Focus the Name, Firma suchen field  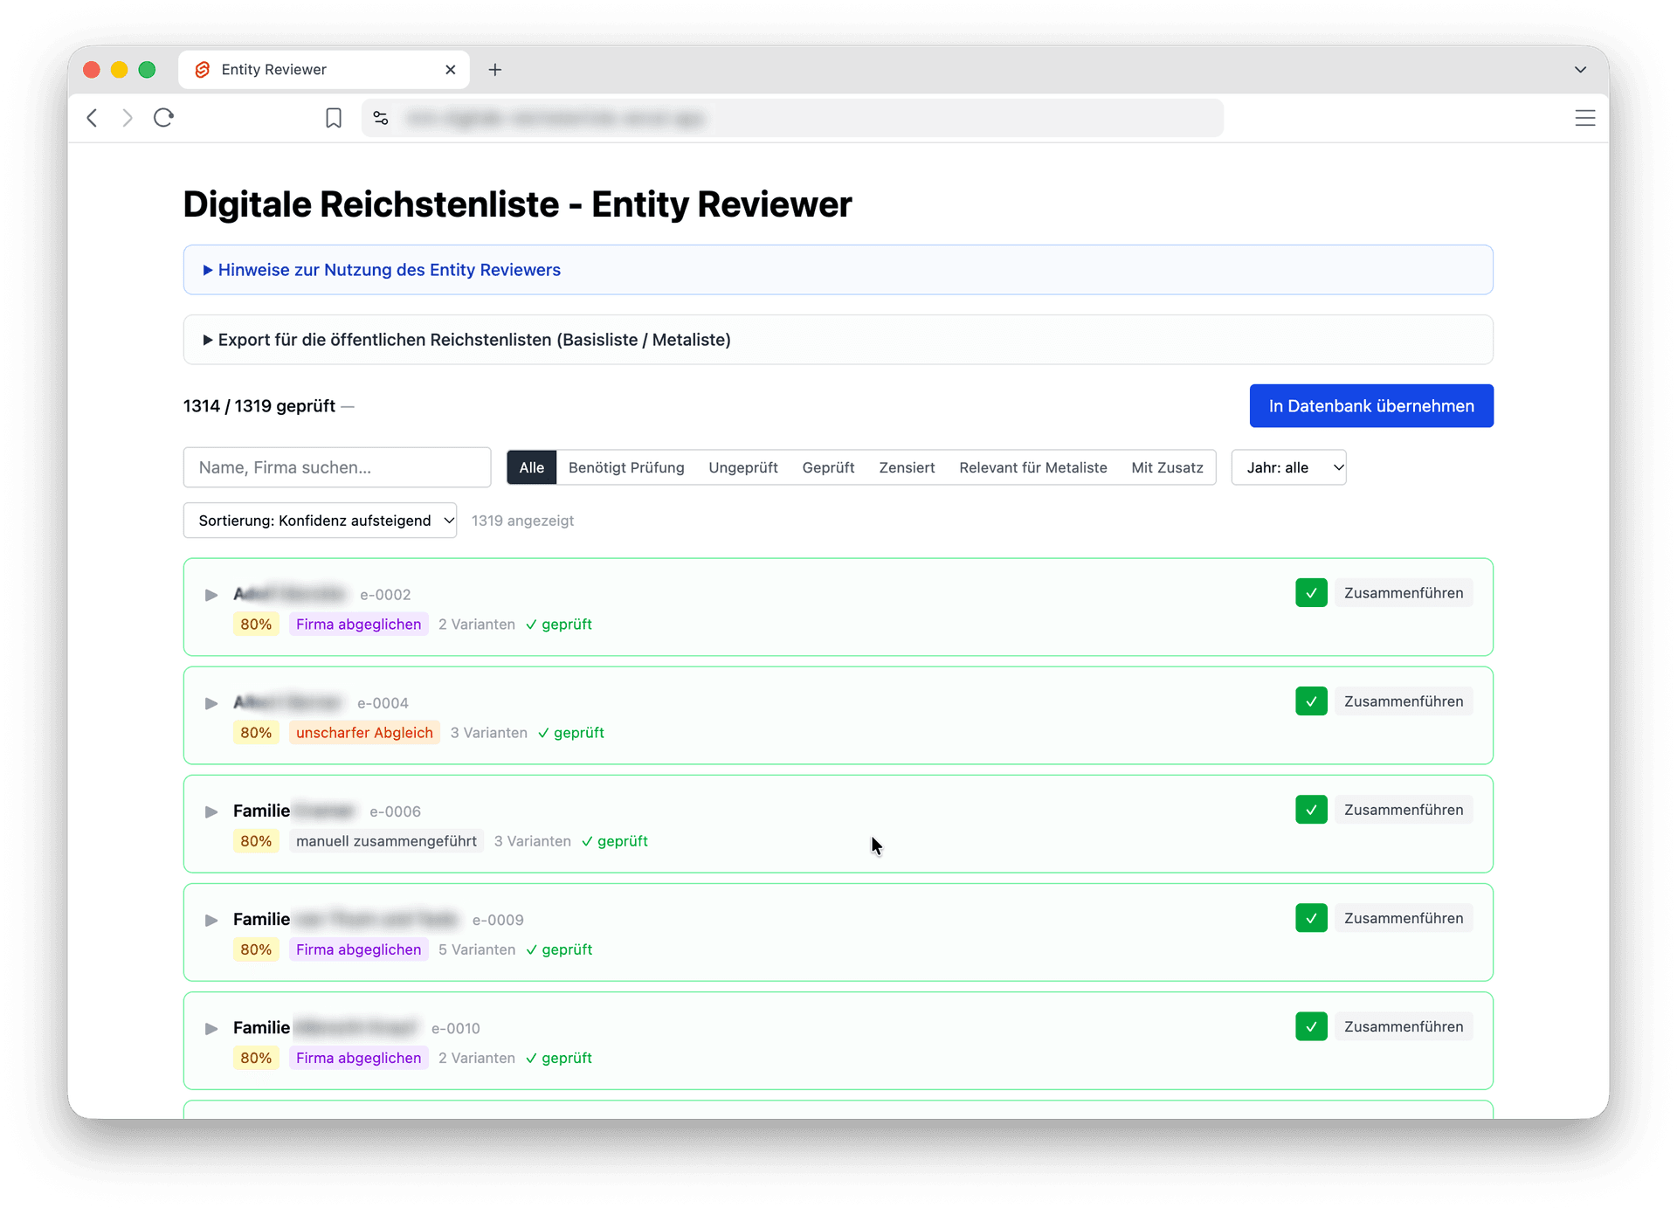tap(337, 467)
